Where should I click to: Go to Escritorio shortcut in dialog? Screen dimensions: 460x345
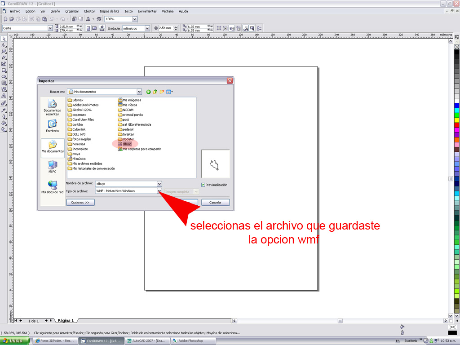pos(53,126)
